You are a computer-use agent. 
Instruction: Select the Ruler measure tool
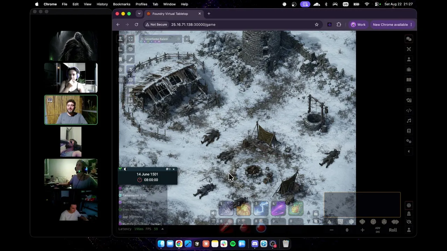pos(131,59)
